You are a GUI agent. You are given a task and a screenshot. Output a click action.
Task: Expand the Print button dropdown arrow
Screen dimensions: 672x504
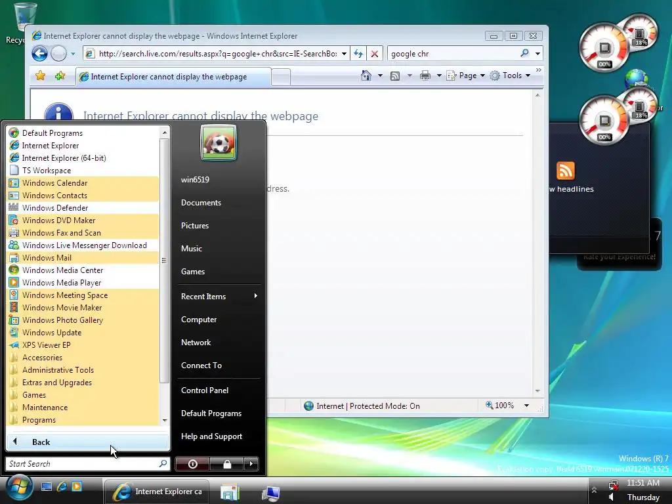(439, 76)
